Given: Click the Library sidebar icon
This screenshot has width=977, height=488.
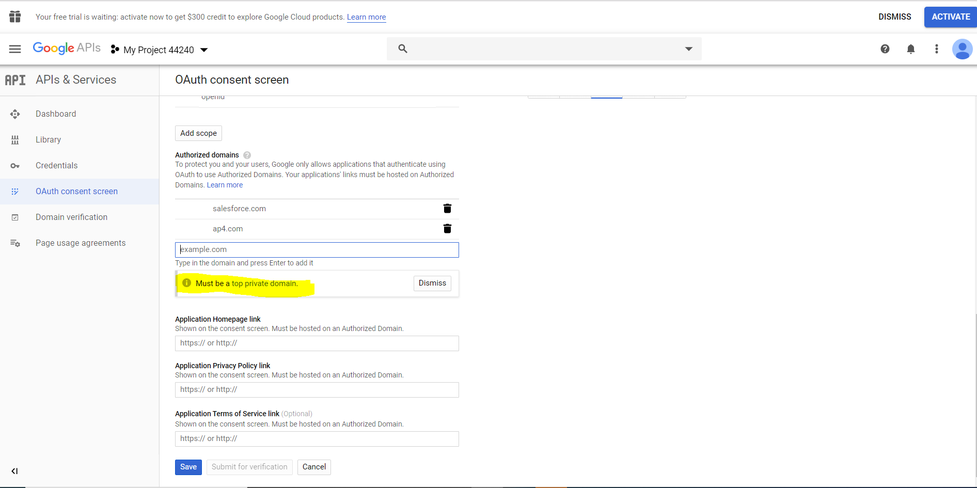Looking at the screenshot, I should point(15,140).
